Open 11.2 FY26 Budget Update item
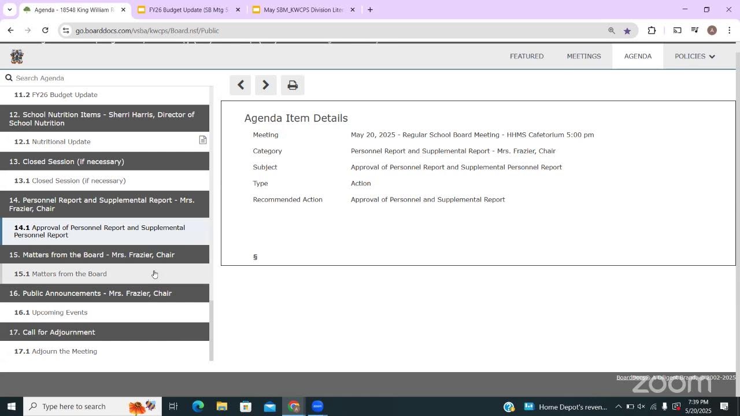Screen dimensions: 740x416 pyautogui.click(x=105, y=95)
